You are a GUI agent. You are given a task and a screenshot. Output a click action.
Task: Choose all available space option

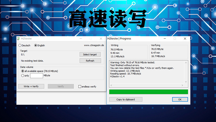pos(22,71)
